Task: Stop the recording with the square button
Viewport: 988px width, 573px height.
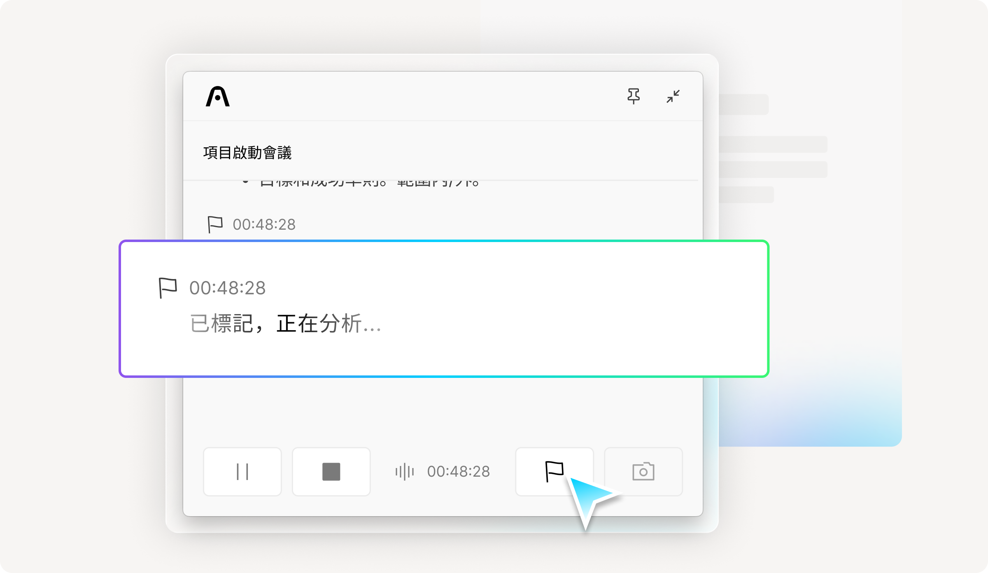Action: pyautogui.click(x=331, y=472)
